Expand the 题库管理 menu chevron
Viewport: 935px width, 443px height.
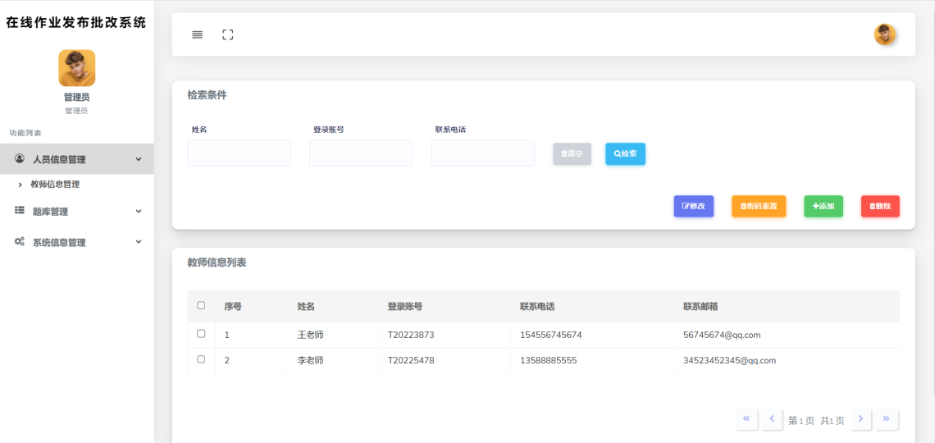pyautogui.click(x=139, y=211)
